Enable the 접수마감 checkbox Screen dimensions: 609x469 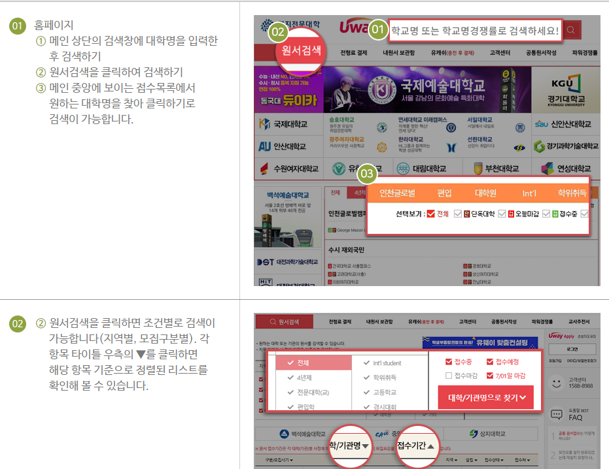pos(449,376)
